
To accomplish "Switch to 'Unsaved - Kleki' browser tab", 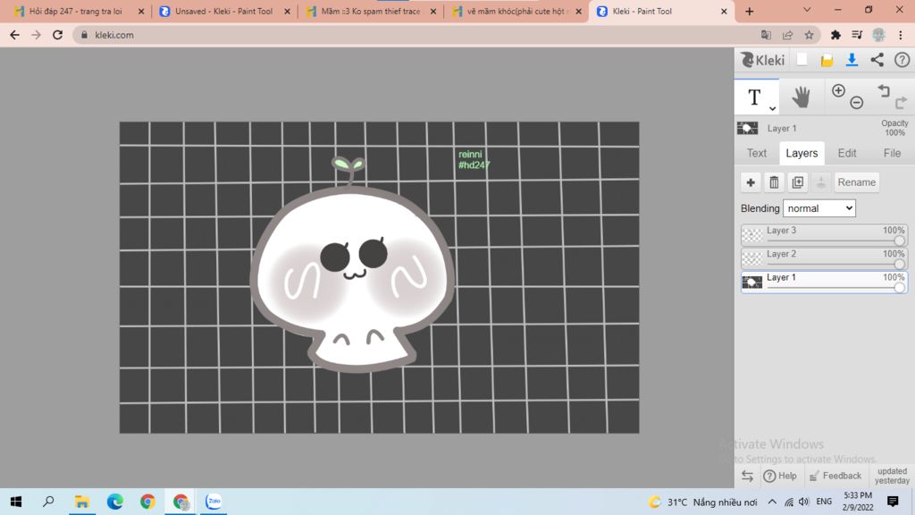I will pos(224,11).
